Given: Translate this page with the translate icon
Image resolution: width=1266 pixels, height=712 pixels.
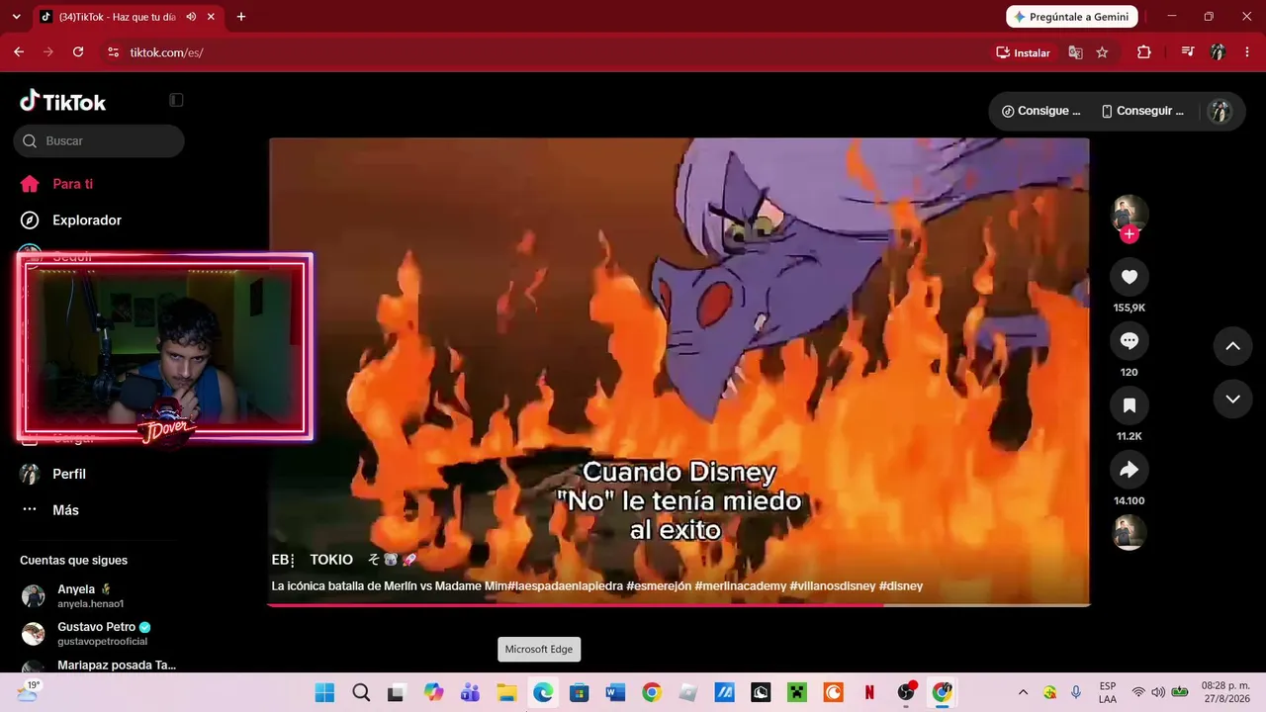Looking at the screenshot, I should pyautogui.click(x=1075, y=52).
